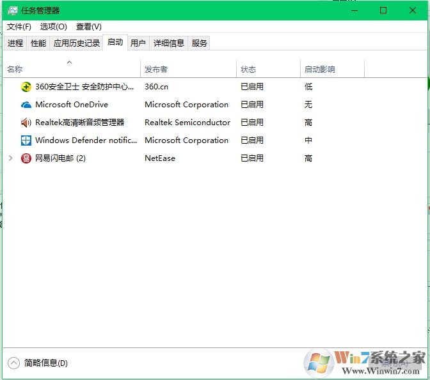Screen dimensions: 430x380
Task: Select the Windows Defender notific... entry
Action: pyautogui.click(x=86, y=141)
